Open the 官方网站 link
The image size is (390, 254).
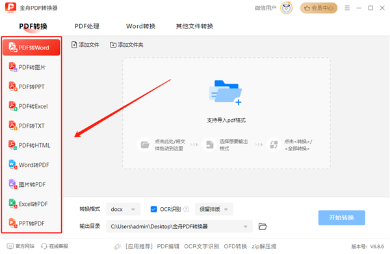click(21, 246)
